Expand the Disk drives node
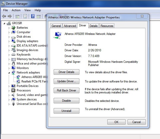Viewport: 160px width, 139px height. [x=9, y=37]
